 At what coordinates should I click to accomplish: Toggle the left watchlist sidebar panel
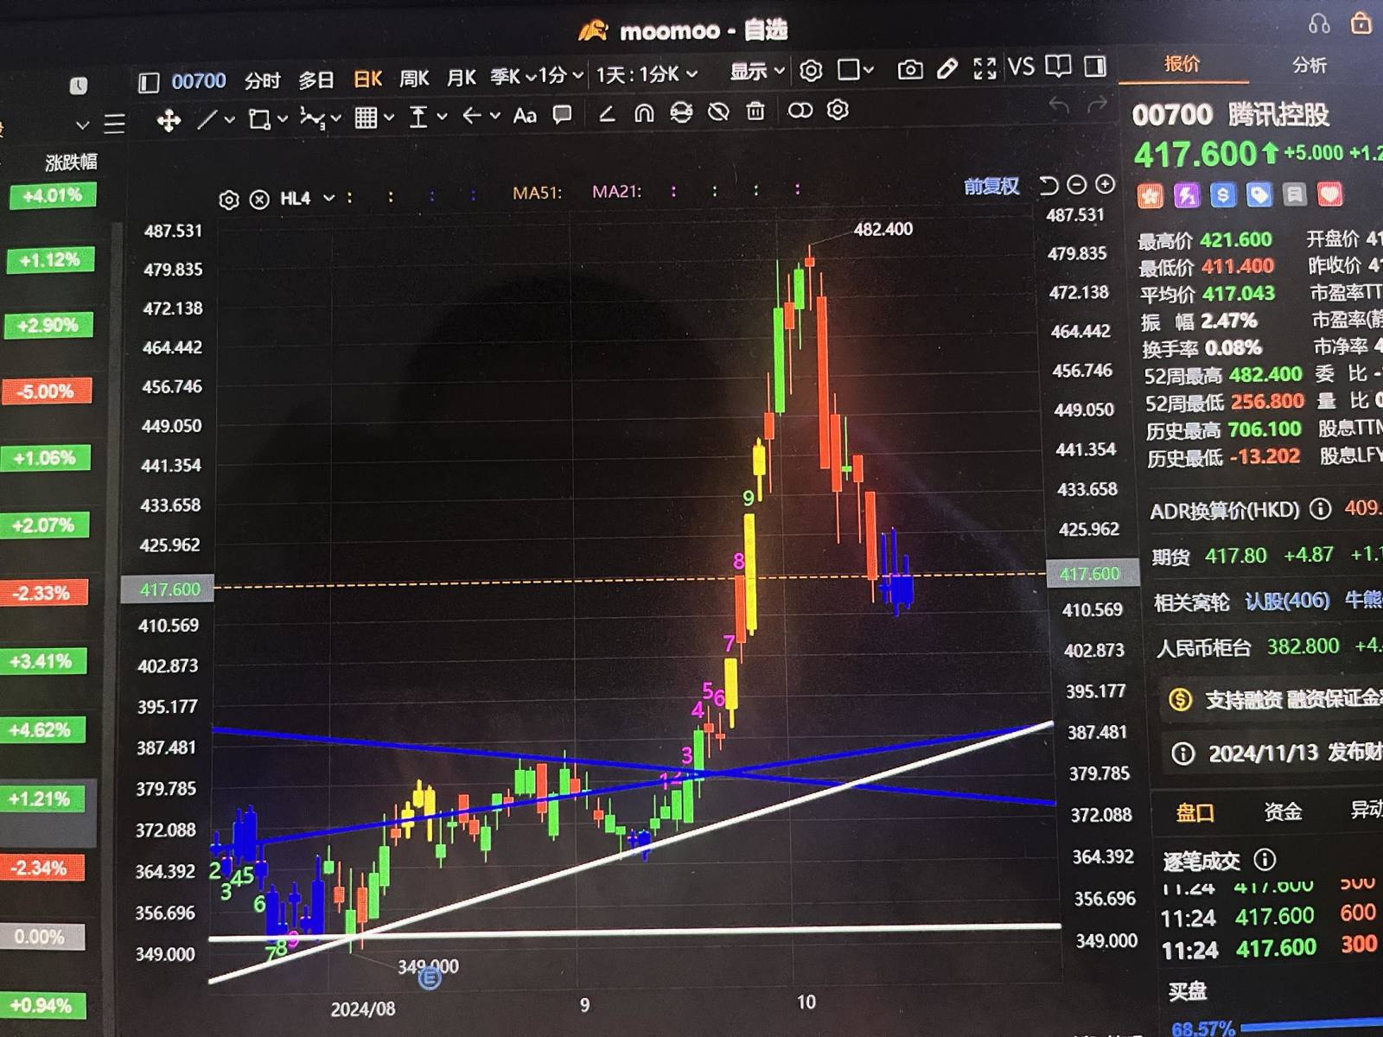[149, 82]
